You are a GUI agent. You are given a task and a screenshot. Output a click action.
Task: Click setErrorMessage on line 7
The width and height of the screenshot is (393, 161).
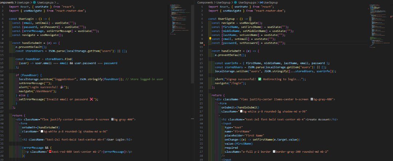coord(60,31)
